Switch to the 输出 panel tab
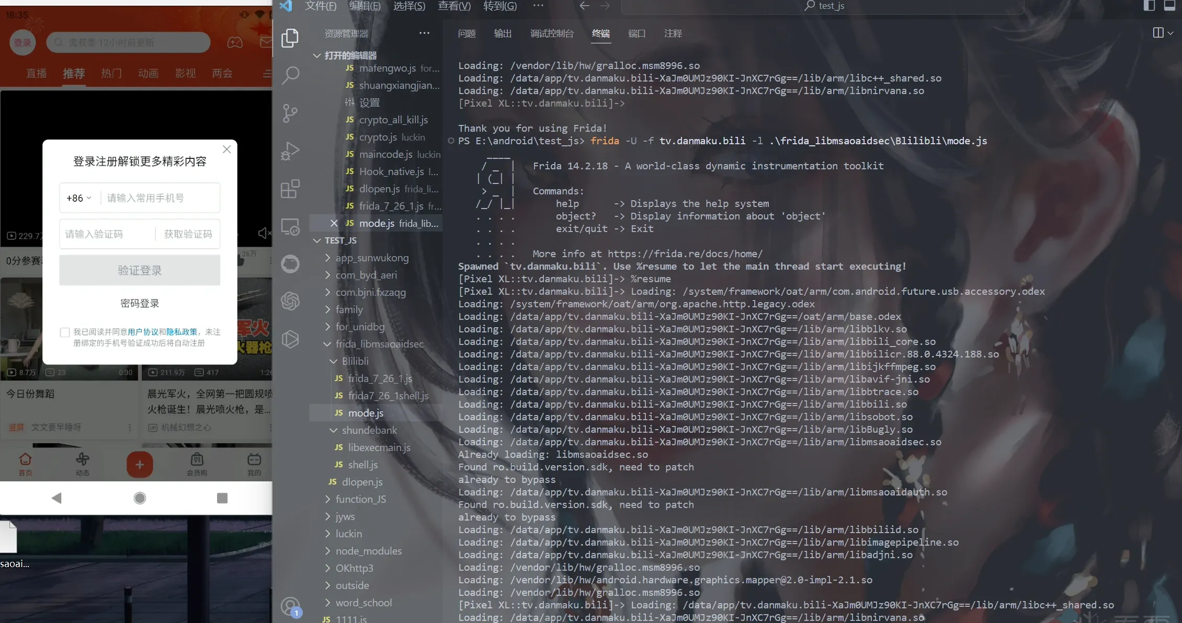Screen dimensions: 1182x623 (x=503, y=33)
